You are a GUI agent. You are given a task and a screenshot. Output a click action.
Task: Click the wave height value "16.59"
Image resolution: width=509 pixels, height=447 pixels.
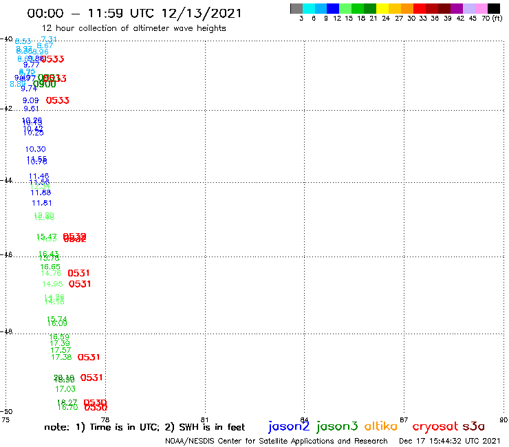[x=59, y=337]
